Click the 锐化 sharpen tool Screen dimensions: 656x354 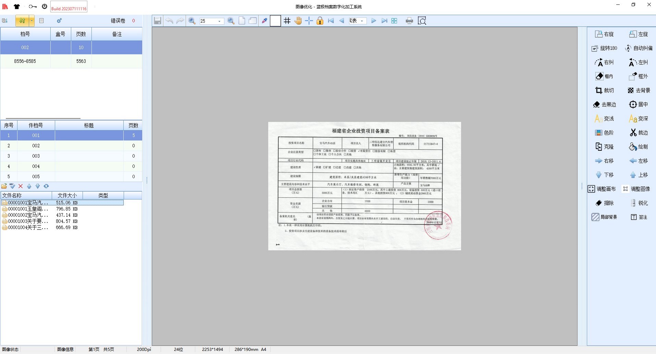(x=639, y=203)
